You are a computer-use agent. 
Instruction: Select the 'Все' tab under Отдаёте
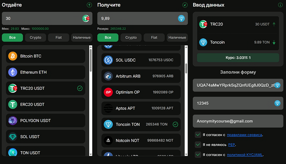click(x=12, y=38)
